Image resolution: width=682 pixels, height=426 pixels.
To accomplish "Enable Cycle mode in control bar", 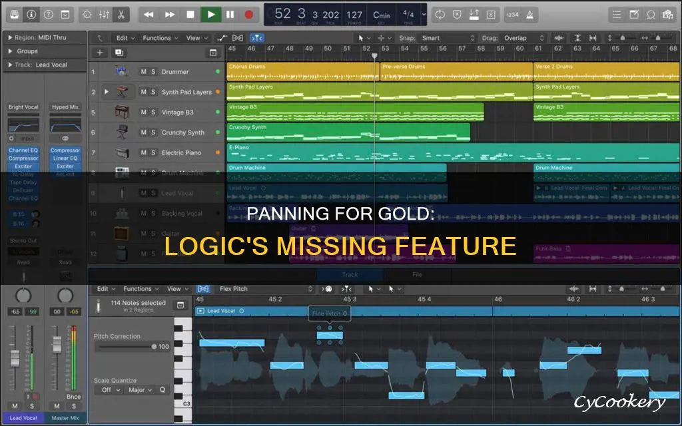I will [x=440, y=15].
